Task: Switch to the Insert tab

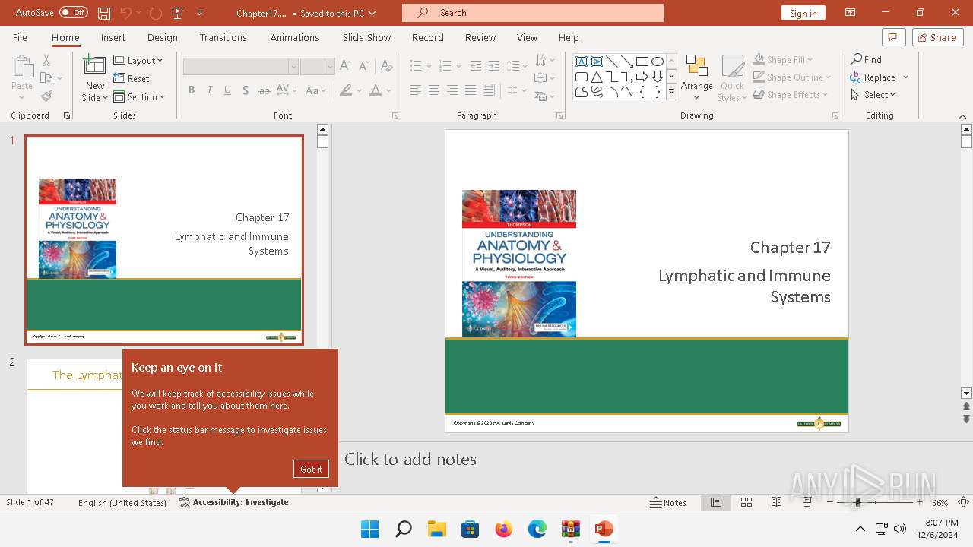Action: [x=113, y=37]
